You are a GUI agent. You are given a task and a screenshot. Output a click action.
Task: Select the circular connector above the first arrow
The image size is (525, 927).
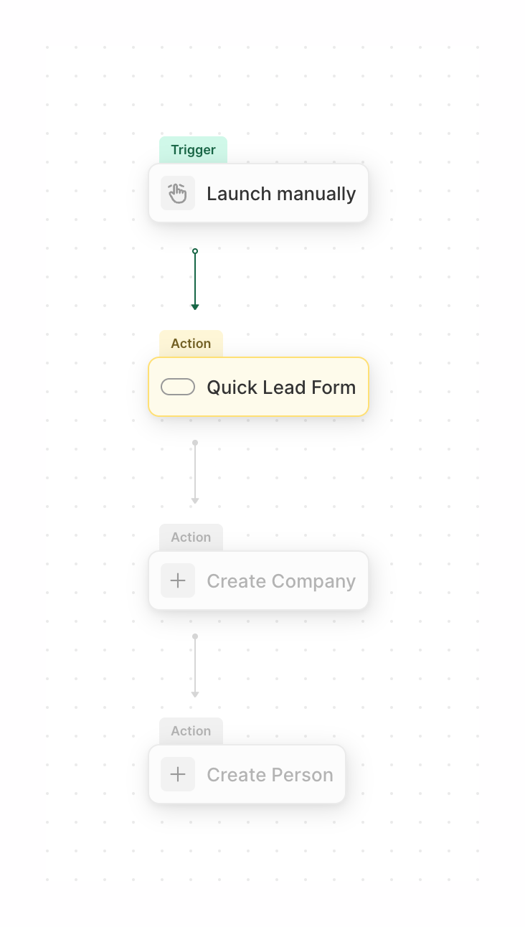coord(195,250)
